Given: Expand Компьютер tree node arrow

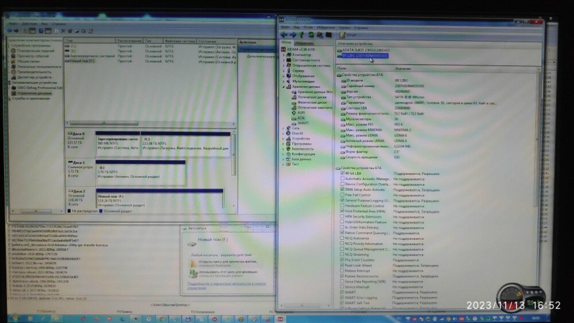Looking at the screenshot, I should (284, 55).
